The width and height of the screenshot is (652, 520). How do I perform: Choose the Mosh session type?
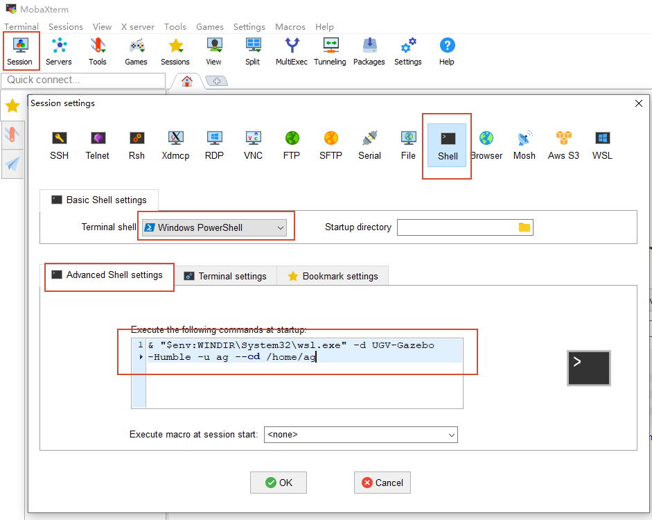(525, 145)
